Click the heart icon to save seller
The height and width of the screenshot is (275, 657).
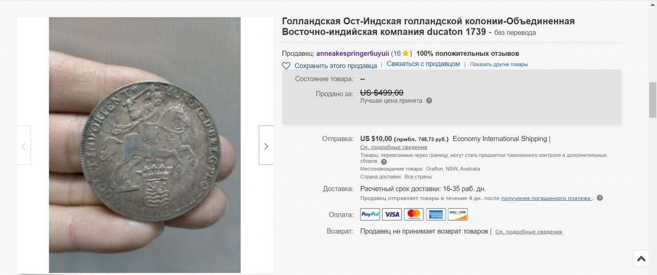click(x=286, y=66)
